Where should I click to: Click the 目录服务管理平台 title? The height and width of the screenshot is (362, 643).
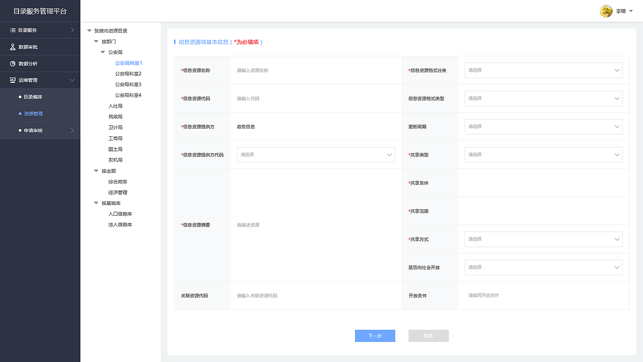tap(40, 11)
